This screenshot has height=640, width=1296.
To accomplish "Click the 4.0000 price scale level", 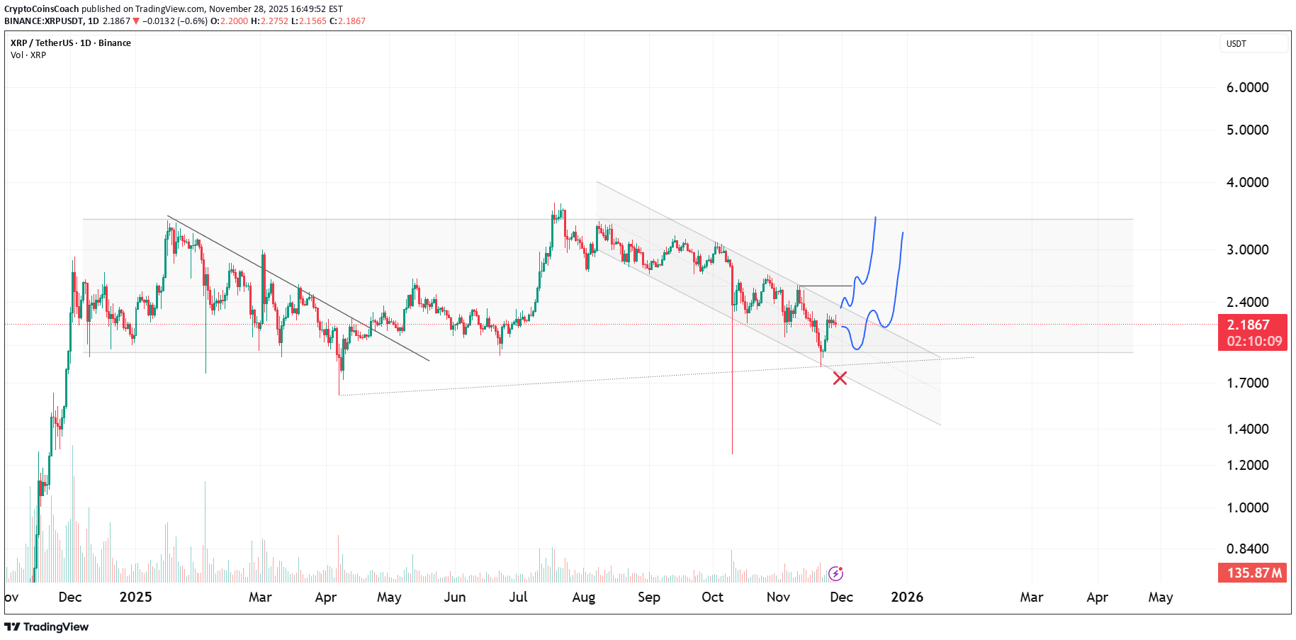I will [x=1247, y=182].
